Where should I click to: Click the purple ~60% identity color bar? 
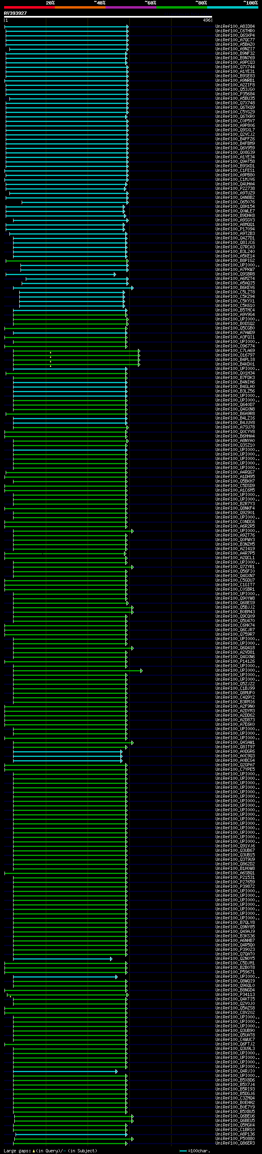tap(131, 8)
